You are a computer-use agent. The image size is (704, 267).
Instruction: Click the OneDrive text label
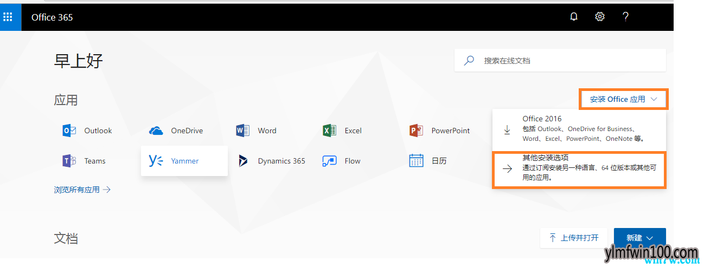coord(187,131)
